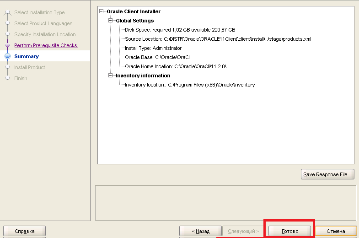Click the Specify Installation Location step

[x=45, y=34]
